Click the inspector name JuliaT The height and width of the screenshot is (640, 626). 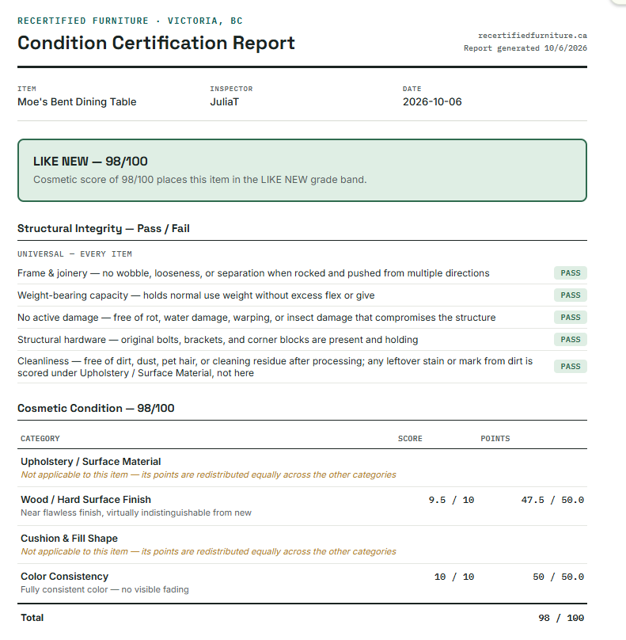click(224, 102)
